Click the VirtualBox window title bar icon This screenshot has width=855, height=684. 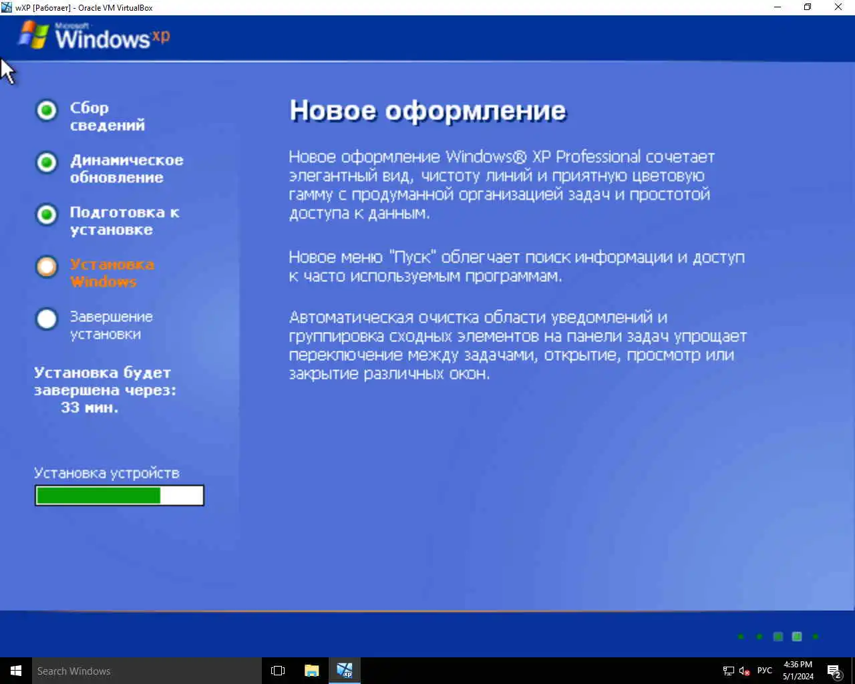[x=7, y=7]
